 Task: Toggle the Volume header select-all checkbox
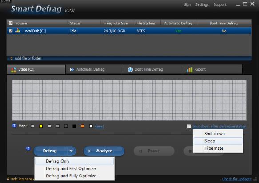click(11, 23)
